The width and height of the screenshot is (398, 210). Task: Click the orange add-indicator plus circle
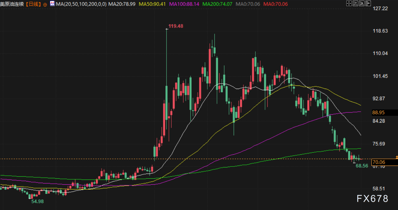pyautogui.click(x=45, y=4)
